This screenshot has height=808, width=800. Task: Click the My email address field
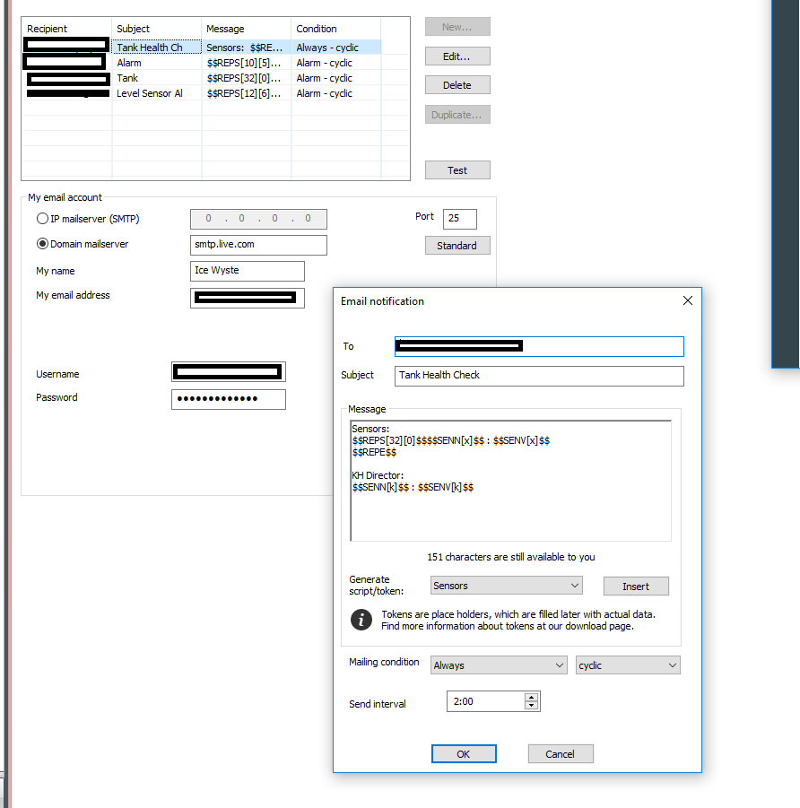click(x=248, y=298)
